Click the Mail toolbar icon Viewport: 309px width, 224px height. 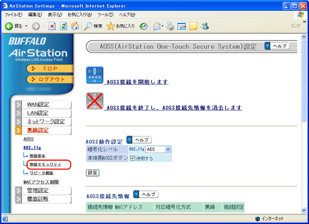[x=157, y=26]
